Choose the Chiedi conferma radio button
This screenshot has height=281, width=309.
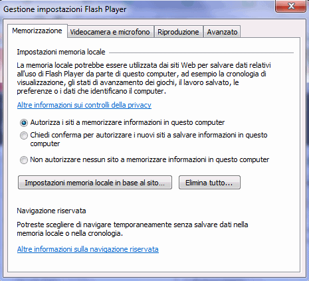point(24,136)
